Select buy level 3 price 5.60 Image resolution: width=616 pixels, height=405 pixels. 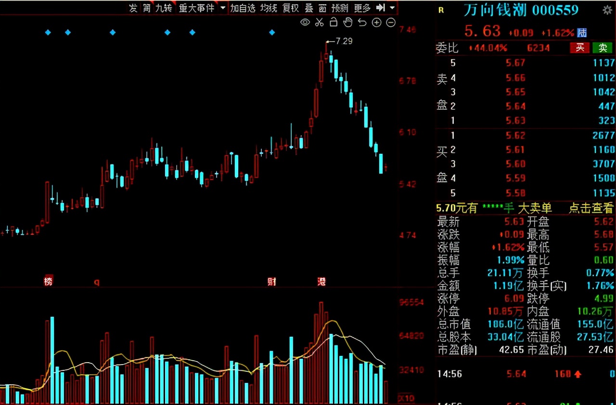(x=515, y=164)
